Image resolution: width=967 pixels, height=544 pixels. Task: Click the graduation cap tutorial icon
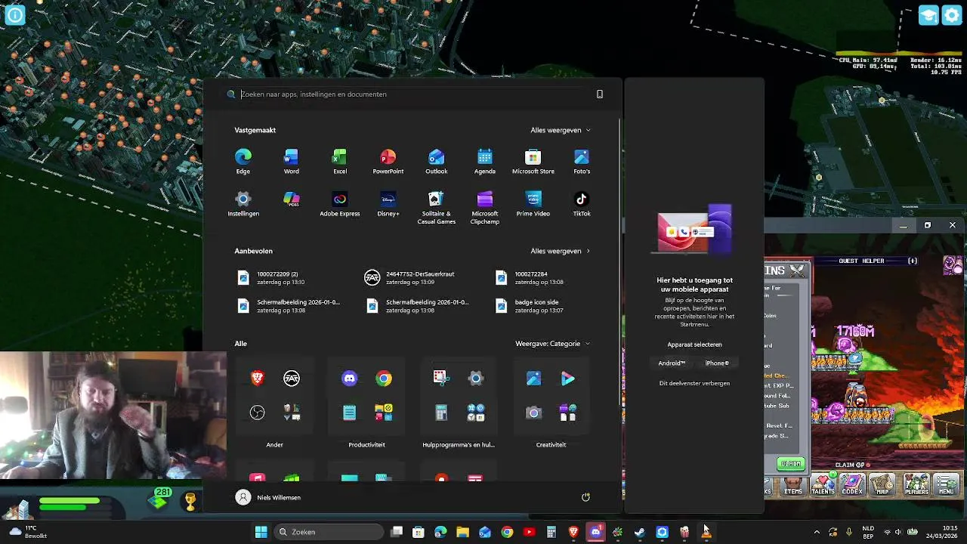(928, 15)
